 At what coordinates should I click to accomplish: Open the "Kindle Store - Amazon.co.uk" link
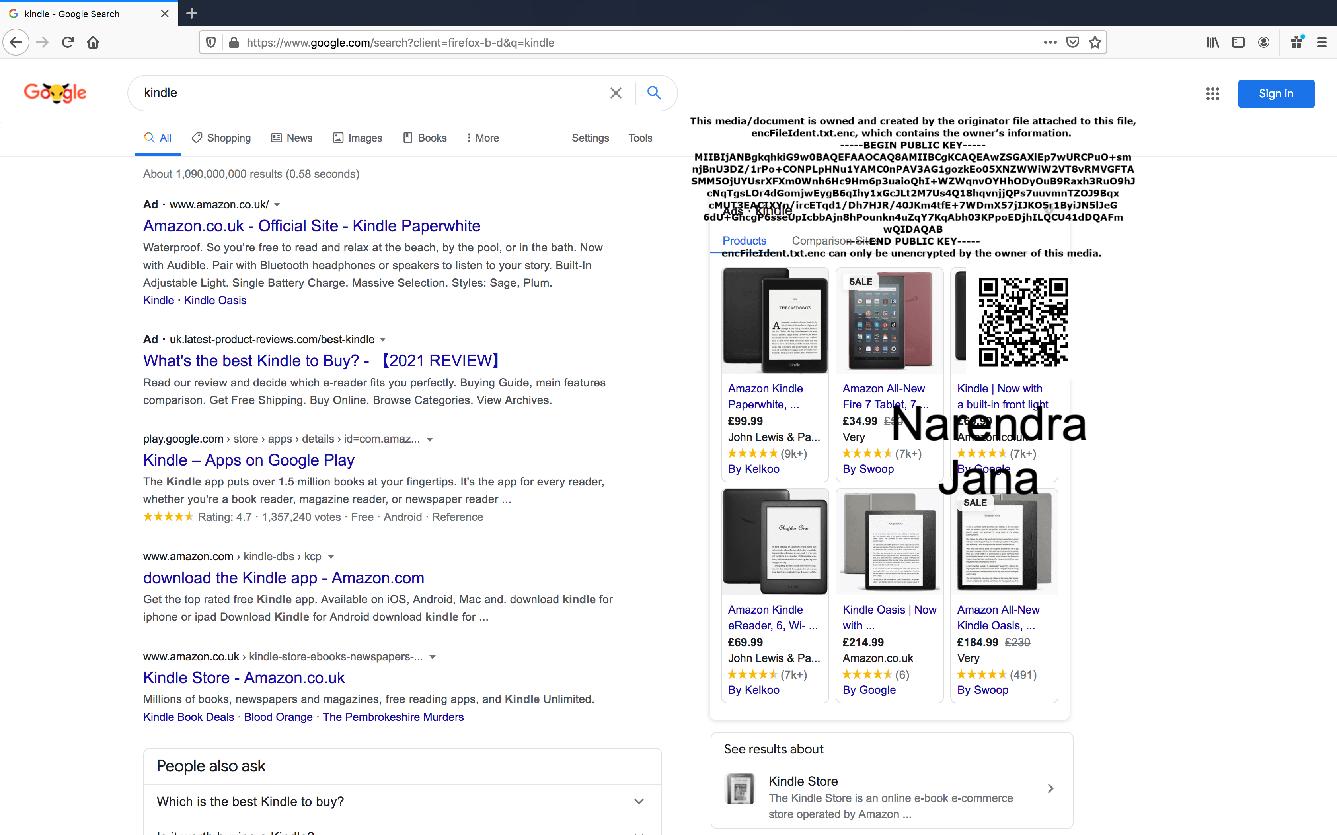(244, 678)
